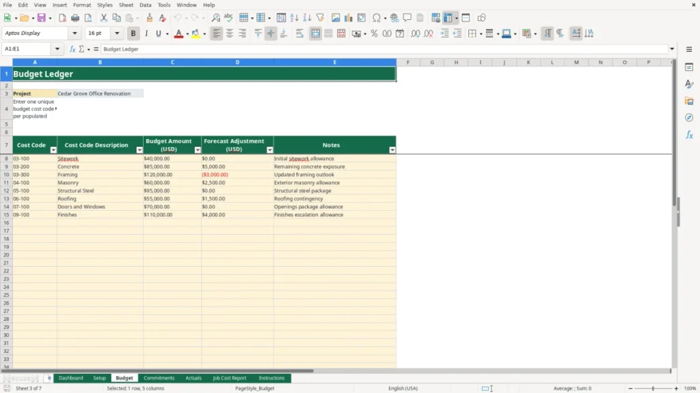Open the Tools menu
700x393 pixels.
164,5
